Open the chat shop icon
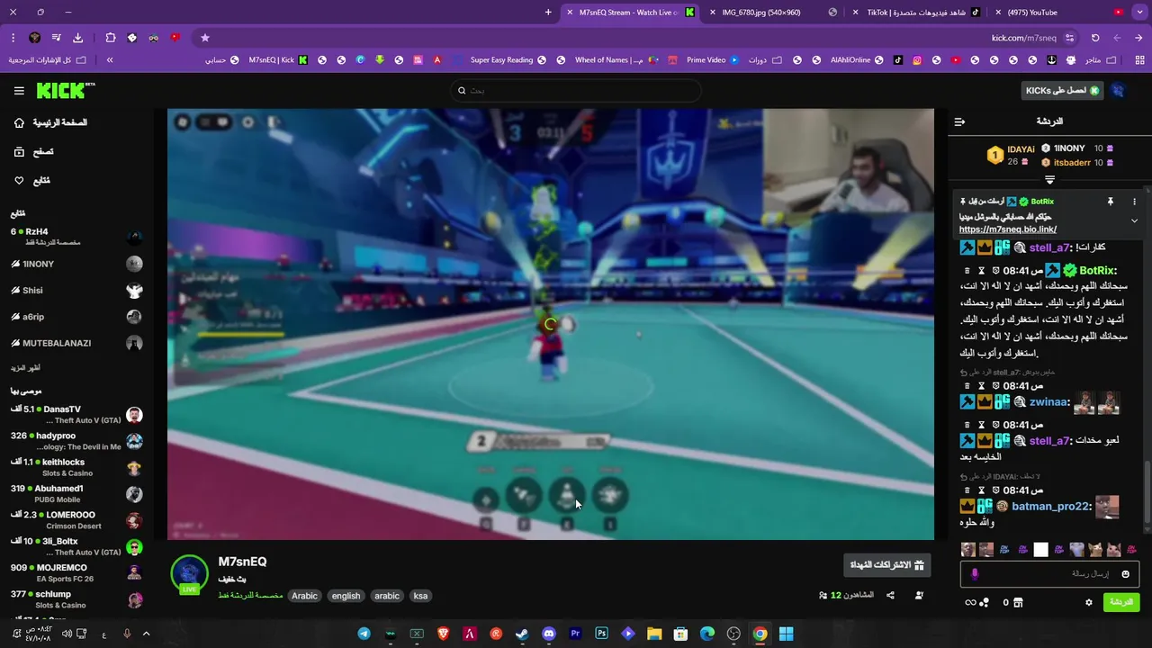 [x=1018, y=603]
